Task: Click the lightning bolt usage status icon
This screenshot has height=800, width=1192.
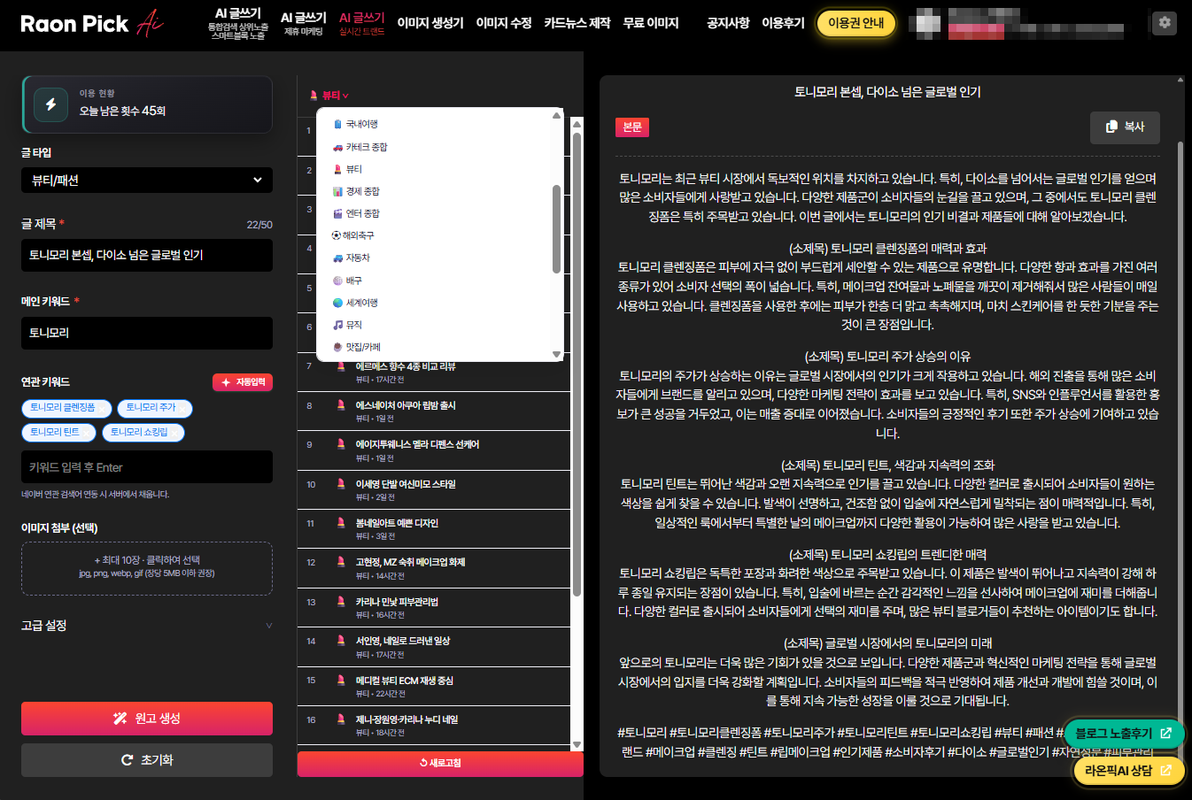Action: [50, 104]
